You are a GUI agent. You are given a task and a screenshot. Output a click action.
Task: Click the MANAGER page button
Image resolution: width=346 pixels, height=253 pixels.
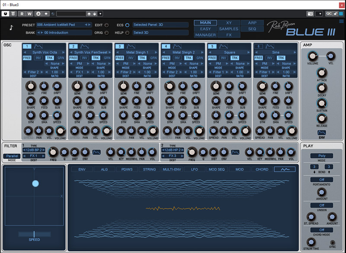(x=205, y=35)
